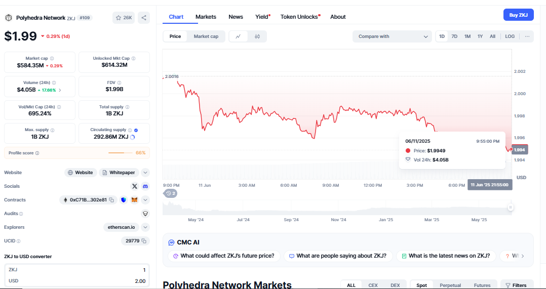Open the Yield tab
The height and width of the screenshot is (289, 546).
pos(262,17)
